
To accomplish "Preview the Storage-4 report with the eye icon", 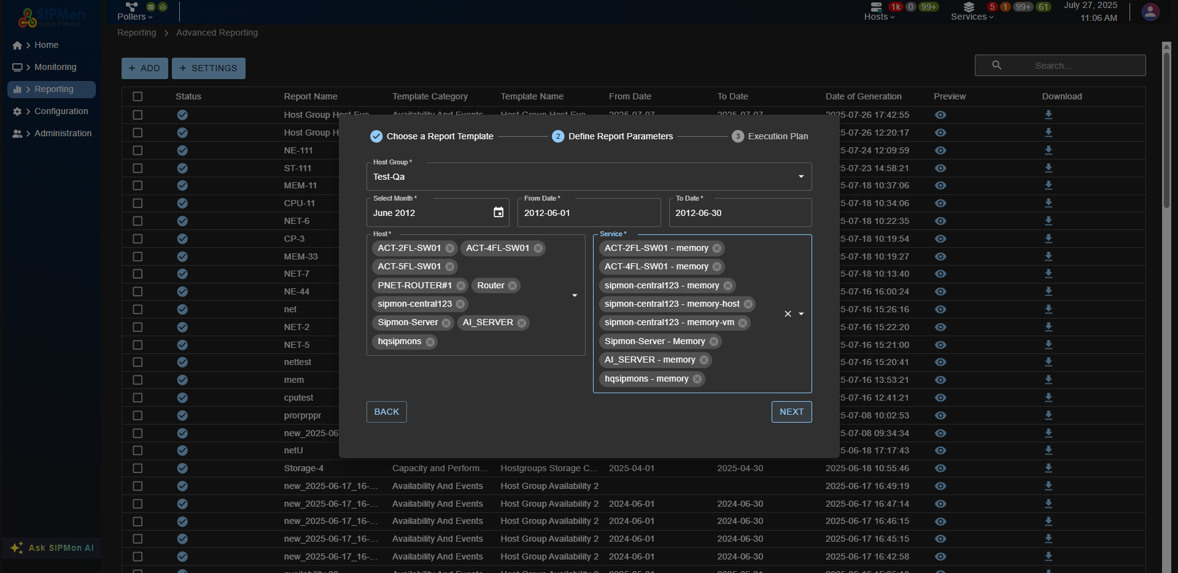I will coord(940,468).
